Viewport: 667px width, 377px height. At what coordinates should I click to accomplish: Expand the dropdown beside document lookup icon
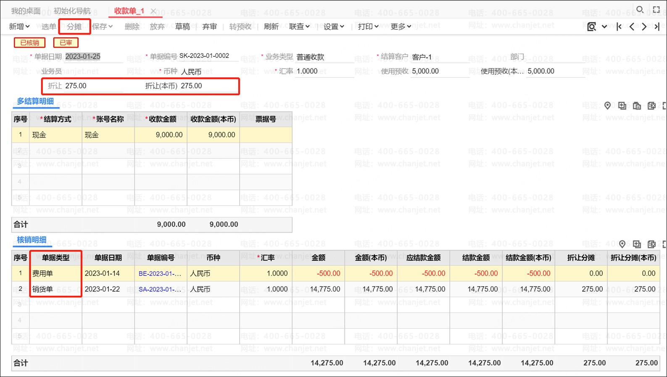(x=604, y=26)
